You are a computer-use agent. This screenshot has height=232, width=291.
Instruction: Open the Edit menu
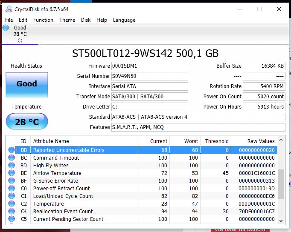pyautogui.click(x=23, y=20)
